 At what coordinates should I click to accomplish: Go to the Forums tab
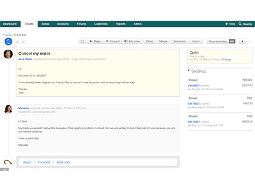(81, 24)
